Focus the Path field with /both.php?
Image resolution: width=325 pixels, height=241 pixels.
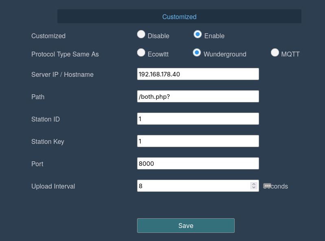pos(198,96)
